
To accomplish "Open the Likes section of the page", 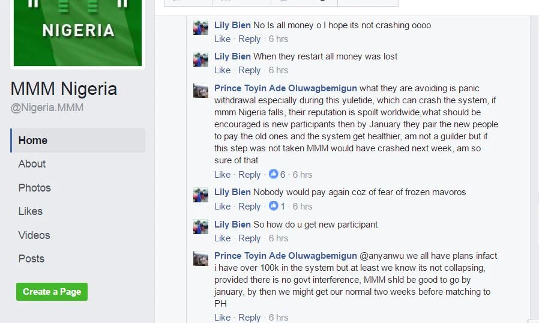I will 30,211.
